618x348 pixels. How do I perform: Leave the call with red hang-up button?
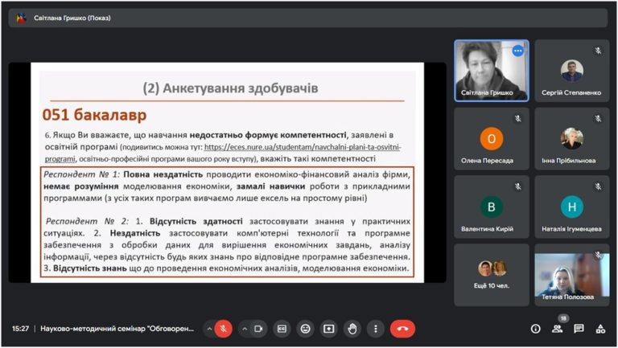pyautogui.click(x=402, y=329)
